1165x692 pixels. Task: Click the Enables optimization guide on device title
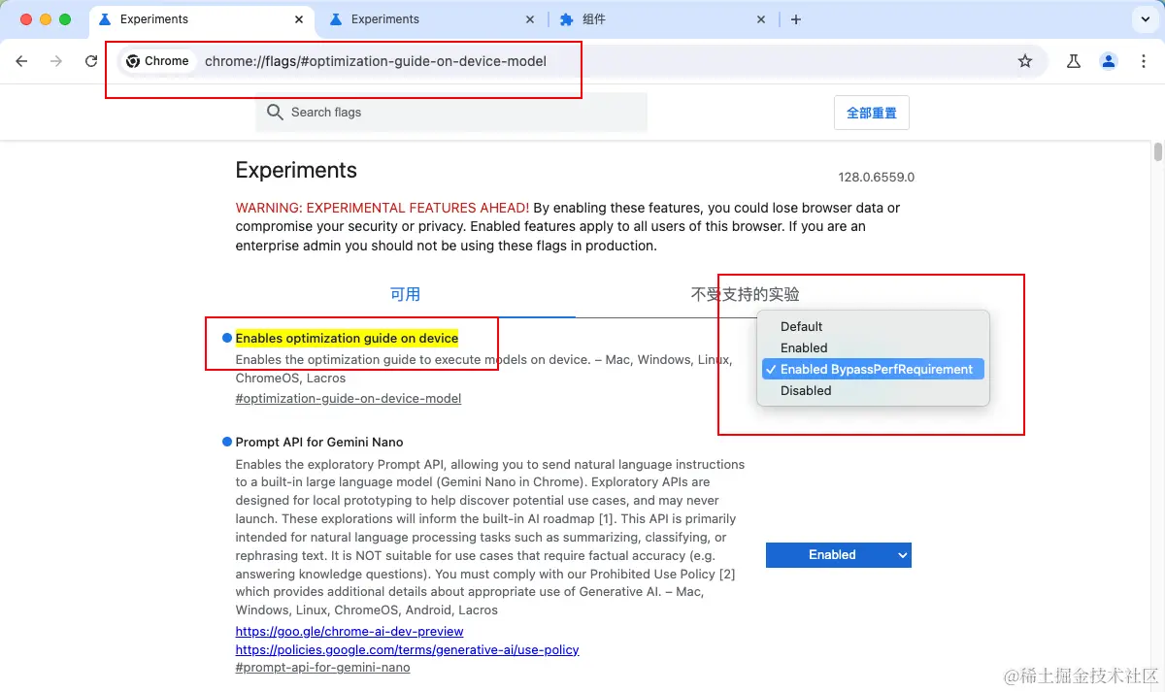point(347,338)
